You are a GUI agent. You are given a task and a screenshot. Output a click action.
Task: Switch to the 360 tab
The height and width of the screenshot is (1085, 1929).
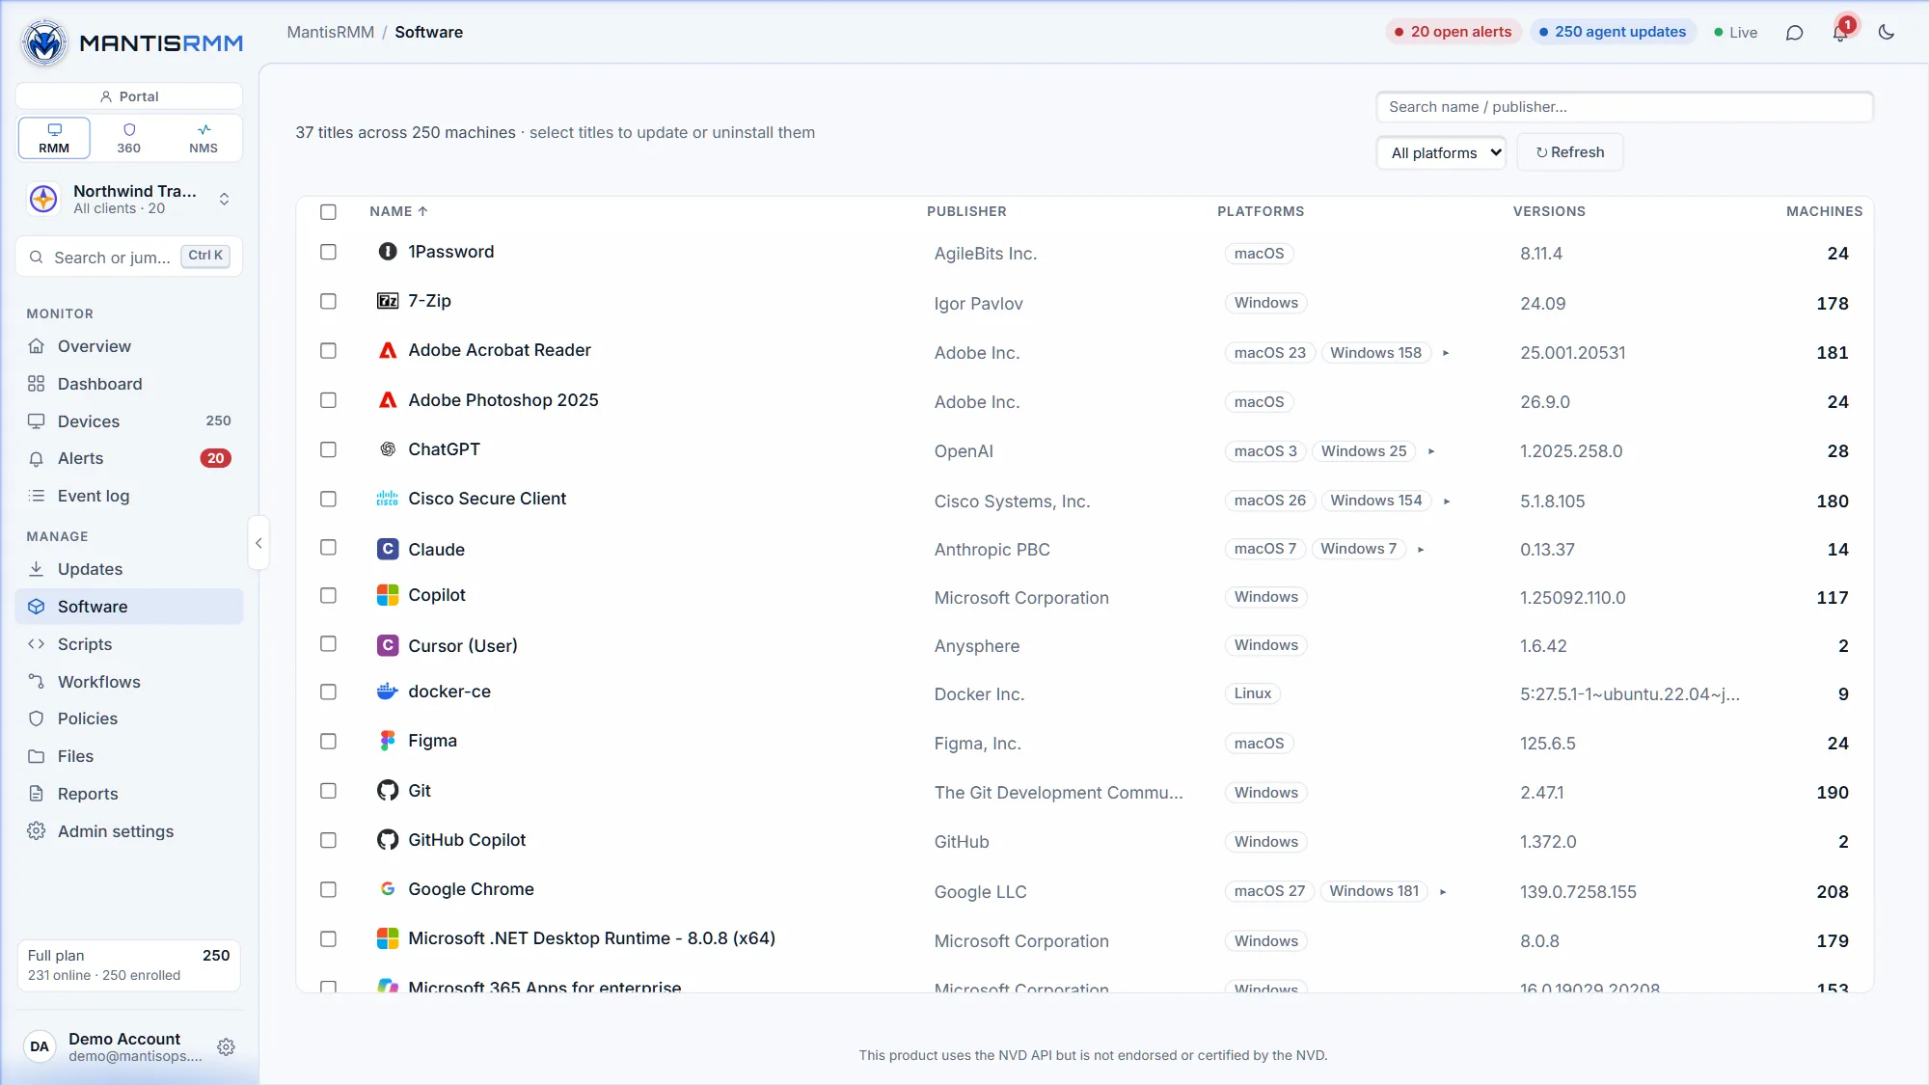click(x=129, y=138)
